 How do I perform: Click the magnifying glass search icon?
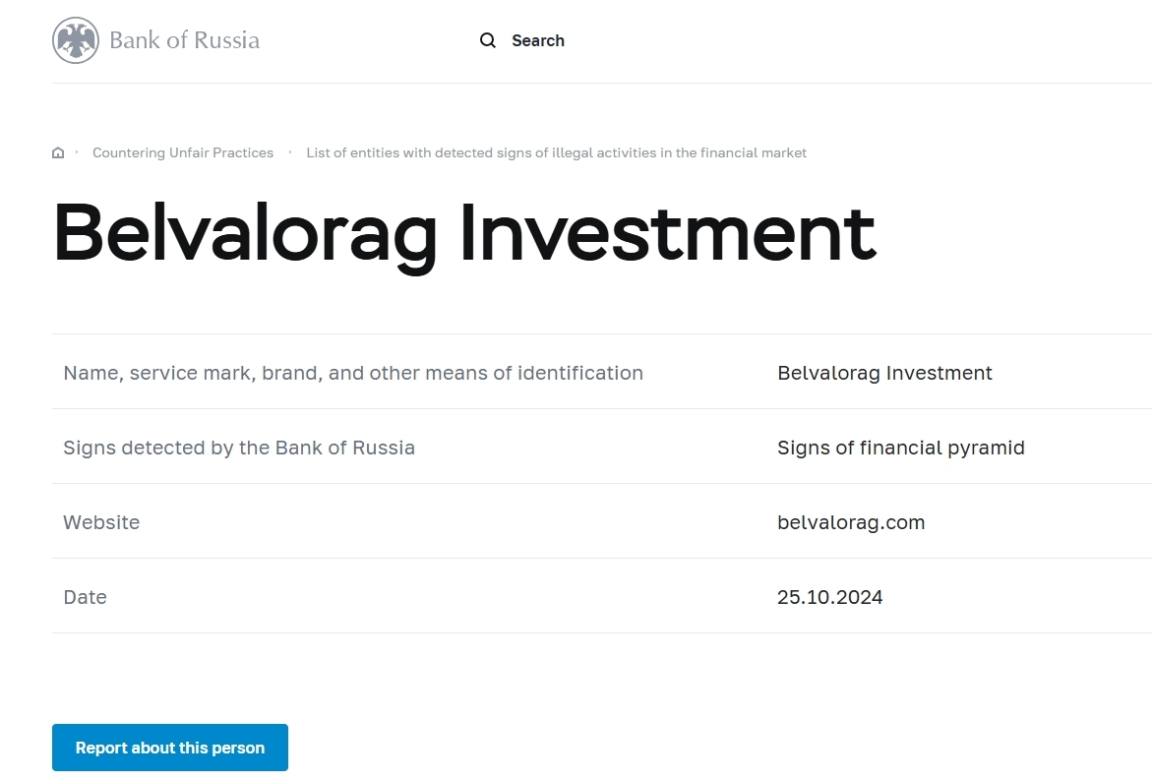tap(488, 40)
